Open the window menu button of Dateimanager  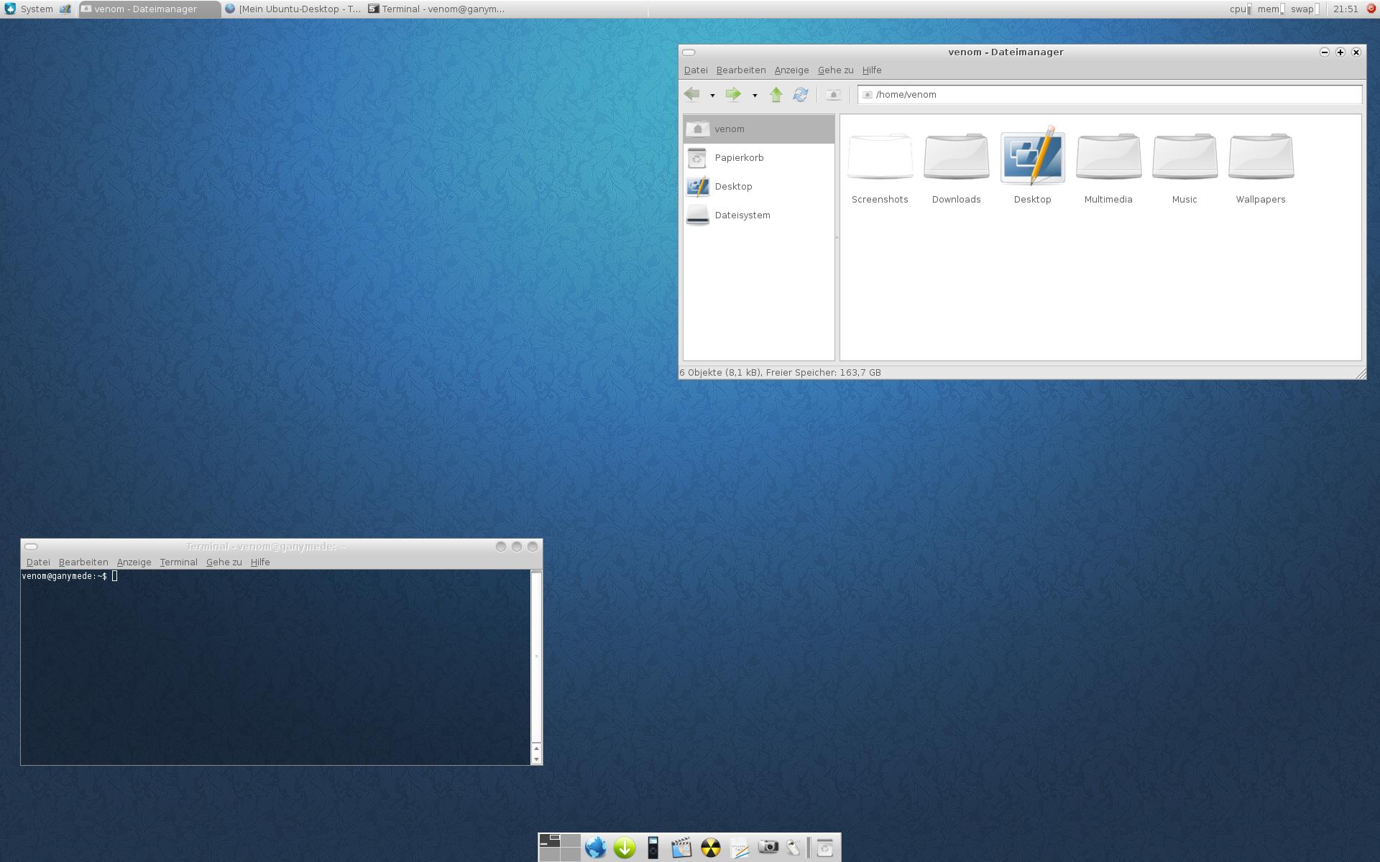(689, 52)
